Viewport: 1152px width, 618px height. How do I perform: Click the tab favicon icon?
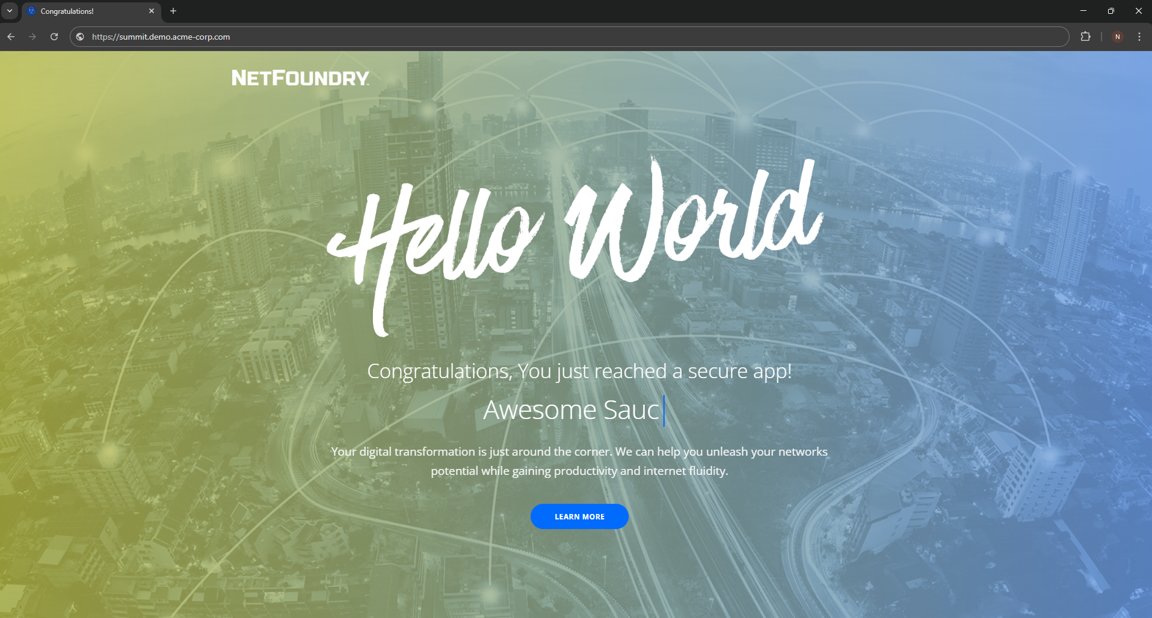tap(31, 11)
